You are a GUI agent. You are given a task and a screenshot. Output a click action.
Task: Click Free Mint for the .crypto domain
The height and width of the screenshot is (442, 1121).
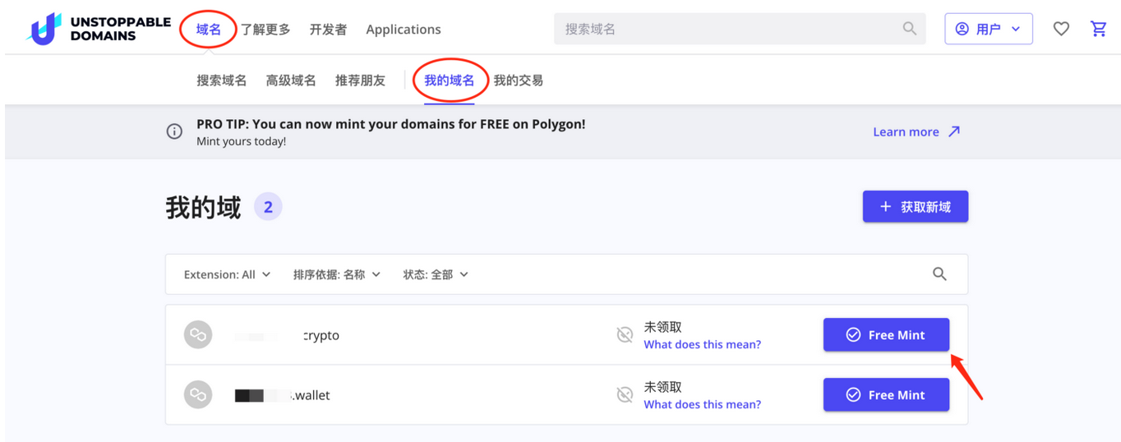coord(887,334)
